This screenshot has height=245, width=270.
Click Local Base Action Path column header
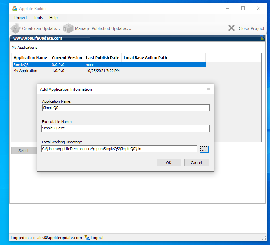point(164,58)
